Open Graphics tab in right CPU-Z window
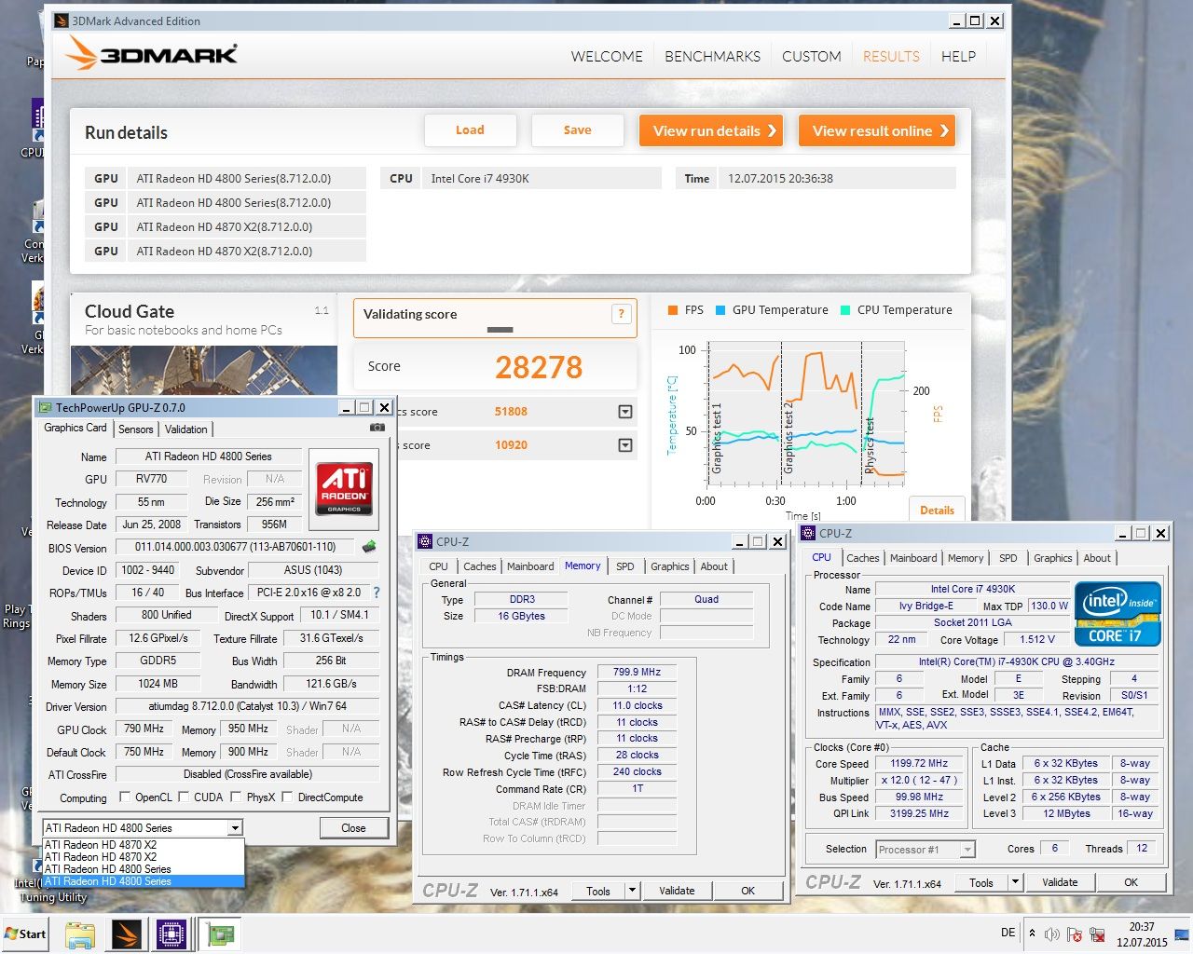Screen dimensions: 1193x954 tap(1052, 557)
